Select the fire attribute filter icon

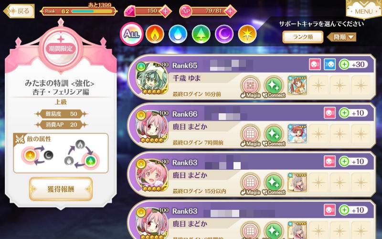coord(155,34)
